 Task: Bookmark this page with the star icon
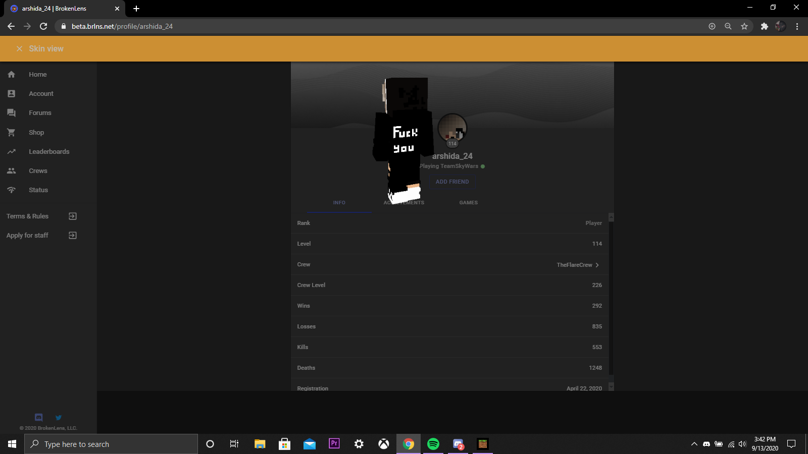(x=744, y=26)
